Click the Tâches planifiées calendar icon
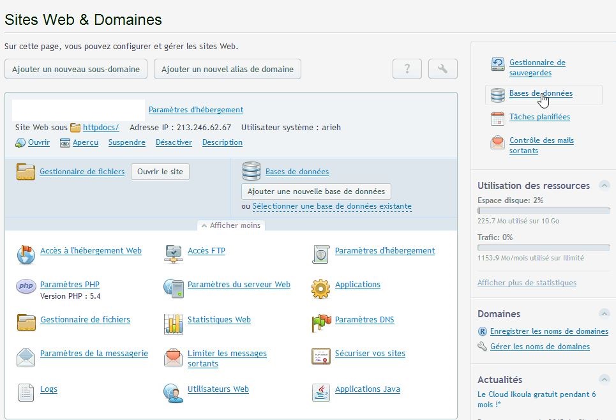The image size is (616, 420). point(497,118)
